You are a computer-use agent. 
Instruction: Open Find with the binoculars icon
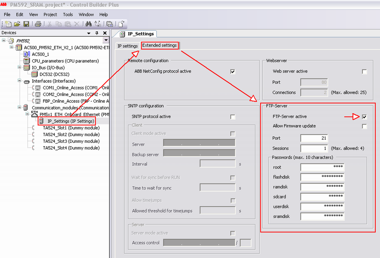click(88, 24)
